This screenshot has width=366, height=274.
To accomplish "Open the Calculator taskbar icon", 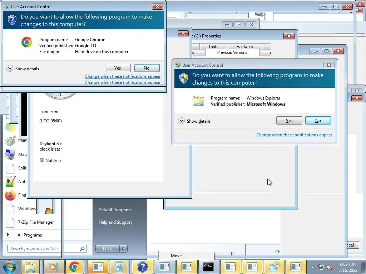I will click(119, 267).
